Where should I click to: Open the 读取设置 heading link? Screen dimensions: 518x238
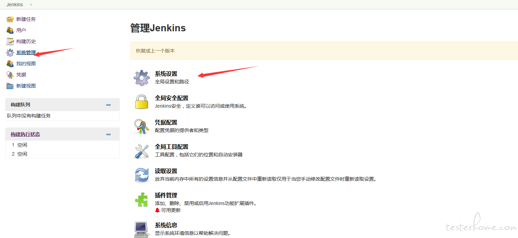tap(166, 171)
